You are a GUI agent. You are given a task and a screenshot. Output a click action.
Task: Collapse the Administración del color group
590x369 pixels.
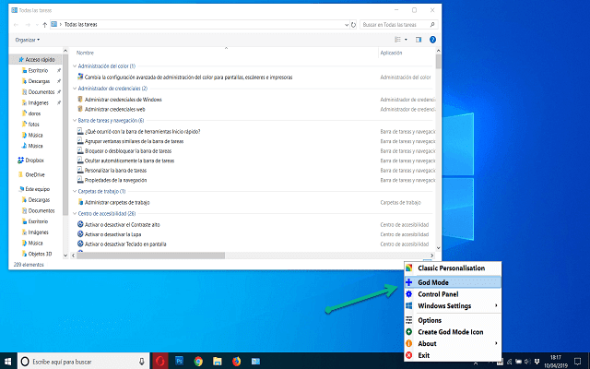coord(74,66)
